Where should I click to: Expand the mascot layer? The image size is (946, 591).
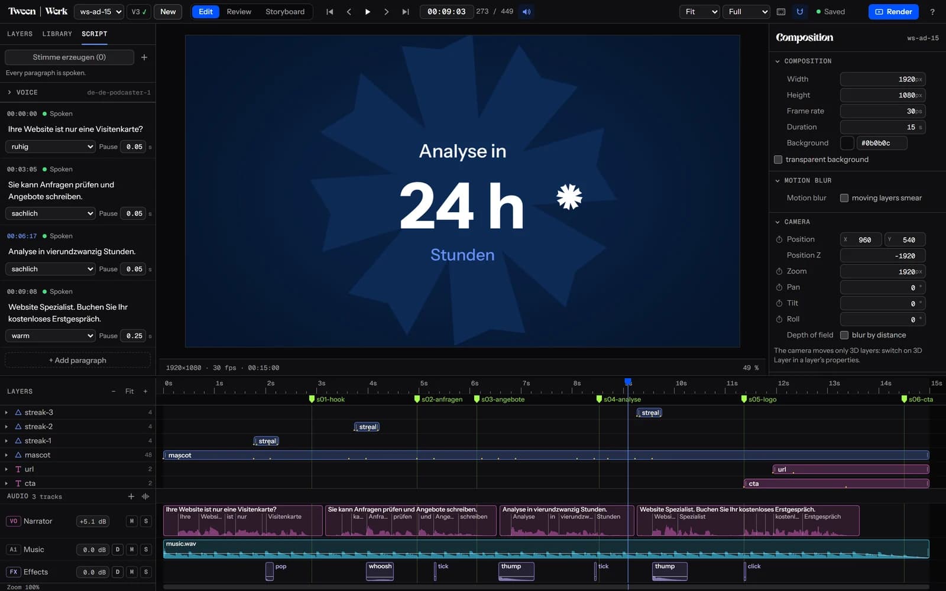click(7, 455)
